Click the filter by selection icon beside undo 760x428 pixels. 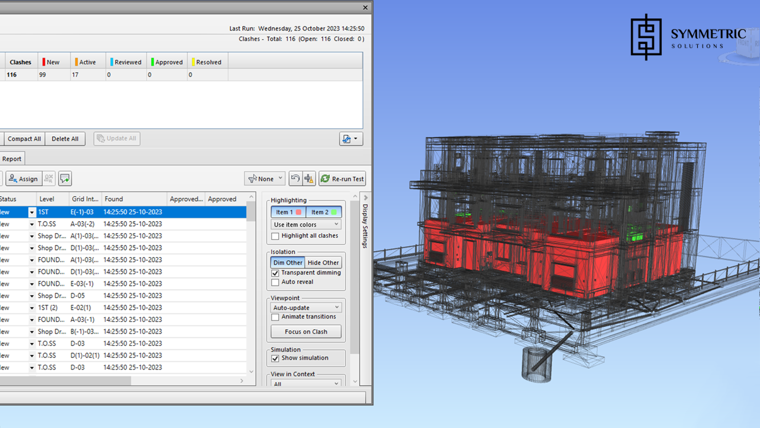click(x=309, y=179)
